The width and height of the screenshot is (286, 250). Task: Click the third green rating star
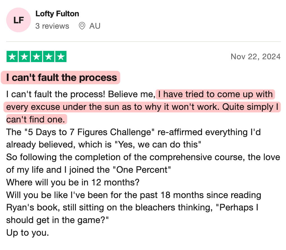37,57
